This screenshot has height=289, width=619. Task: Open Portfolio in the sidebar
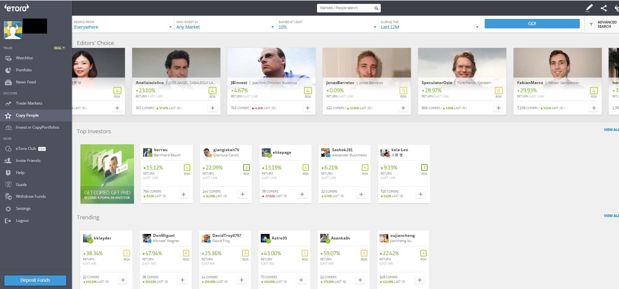click(x=24, y=70)
